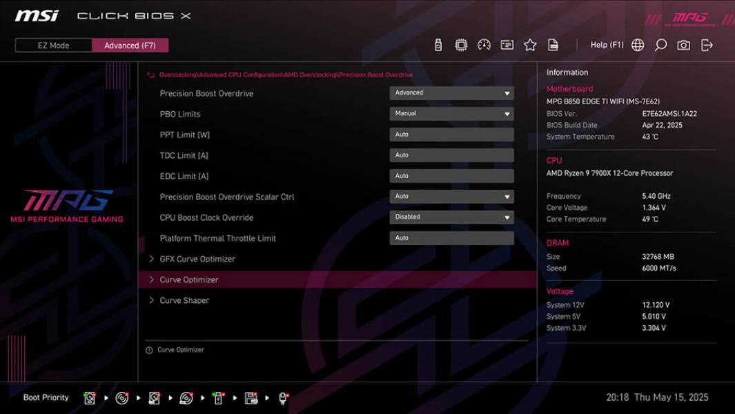Screen dimensions: 735x414
Task: Click the date and time at bottom right
Action: [657, 397]
